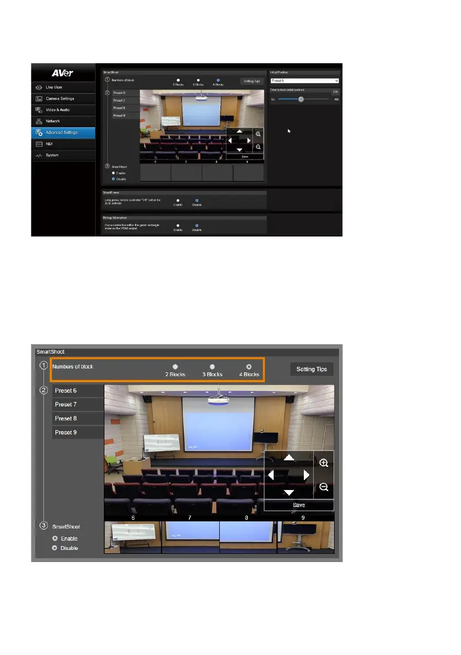Open Live View in the sidebar
Screen dimensions: 461x655
point(55,87)
